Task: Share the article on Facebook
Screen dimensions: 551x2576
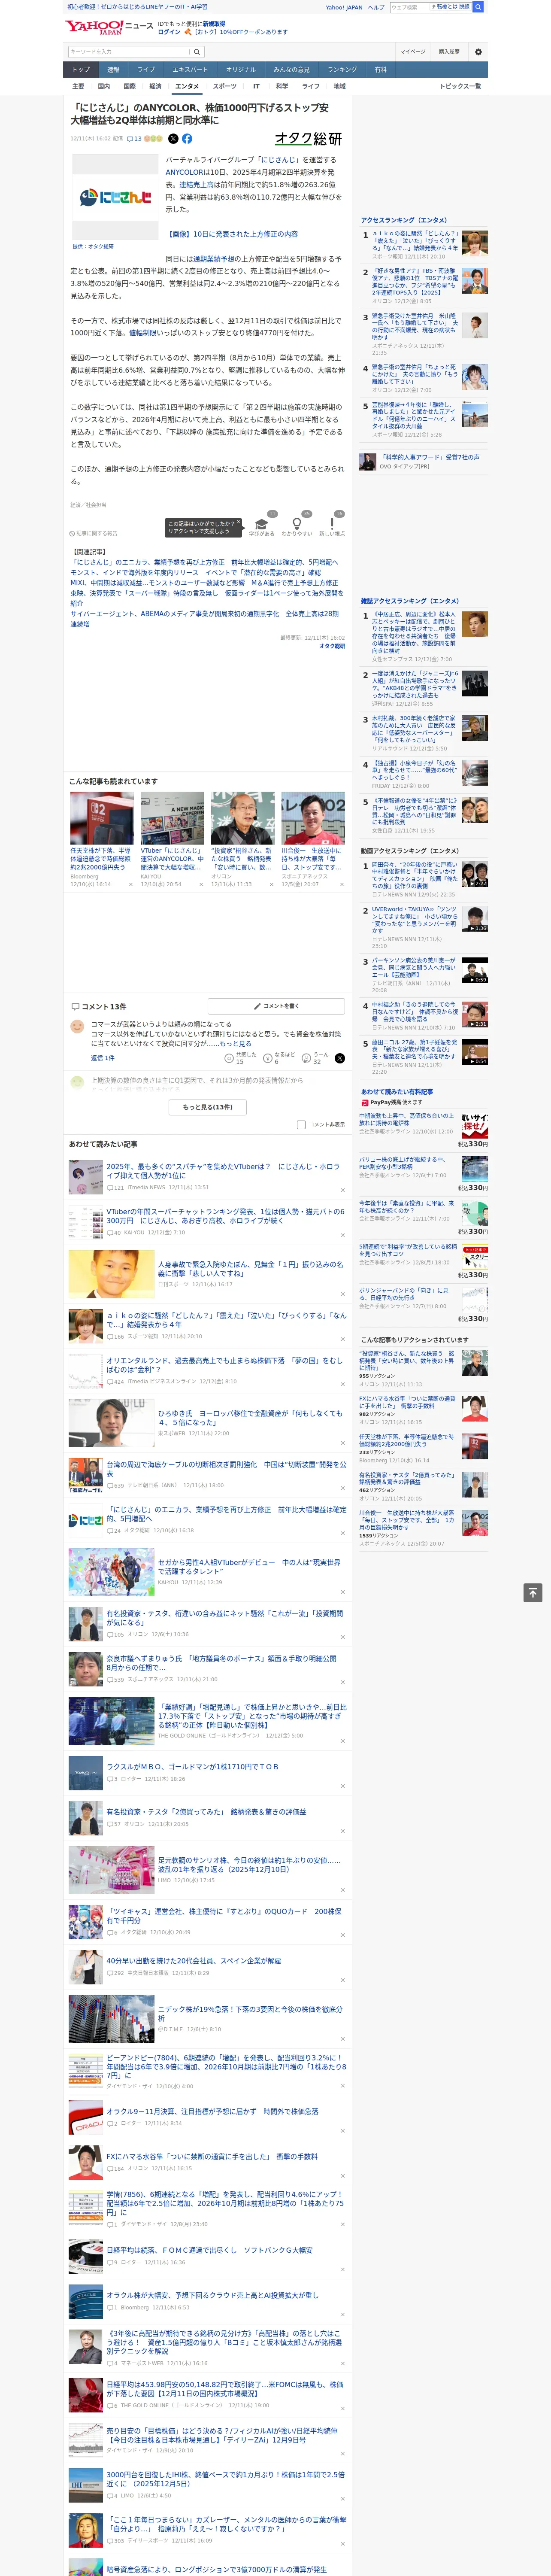Action: pos(187,139)
